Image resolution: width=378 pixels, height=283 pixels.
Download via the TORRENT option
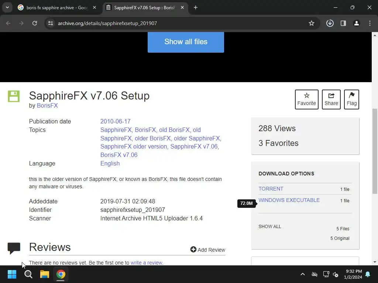[x=271, y=189]
